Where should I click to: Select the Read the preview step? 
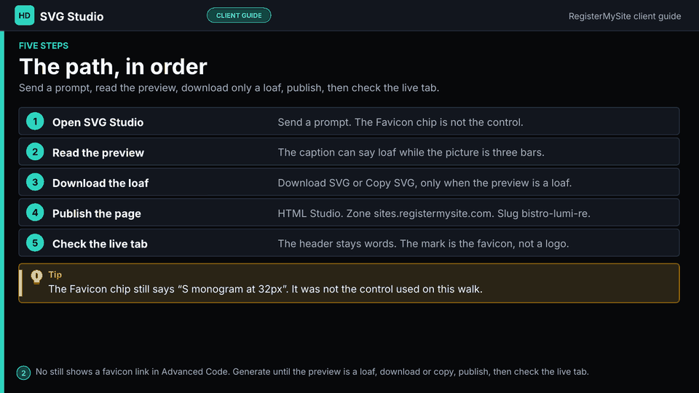[349, 151]
